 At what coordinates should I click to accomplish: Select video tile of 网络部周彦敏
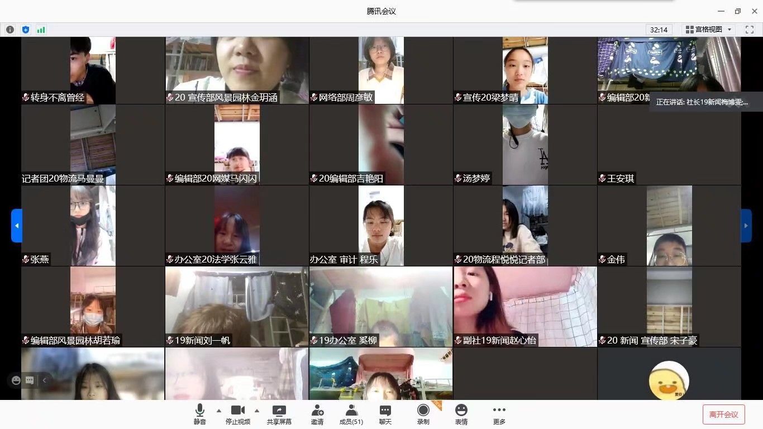click(x=381, y=70)
